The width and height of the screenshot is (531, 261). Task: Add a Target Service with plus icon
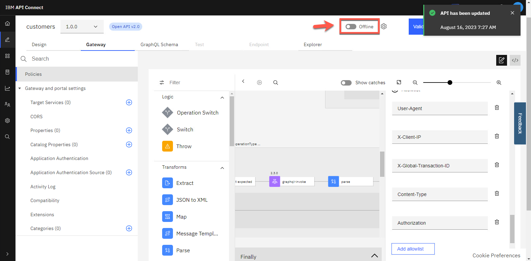click(x=129, y=102)
